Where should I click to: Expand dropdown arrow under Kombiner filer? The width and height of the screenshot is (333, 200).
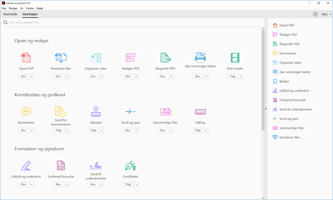tap(67, 77)
